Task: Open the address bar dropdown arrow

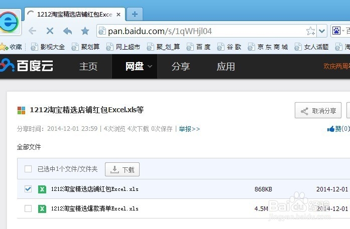Action: point(322,31)
